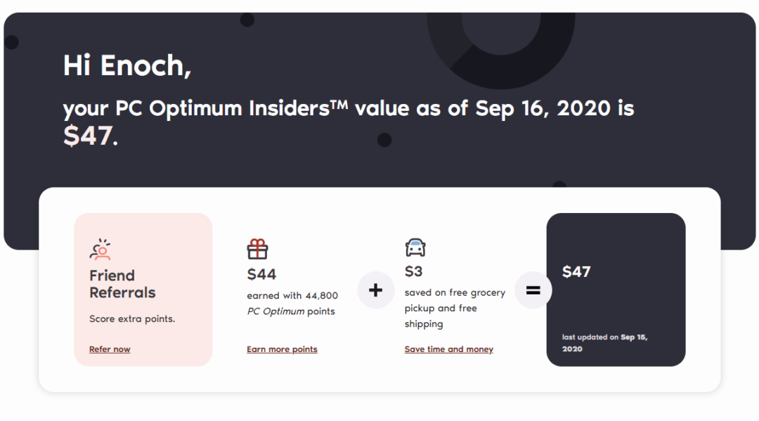Screen dimensions: 759x421
Task: Click the $44 earned amount
Action: coord(261,274)
